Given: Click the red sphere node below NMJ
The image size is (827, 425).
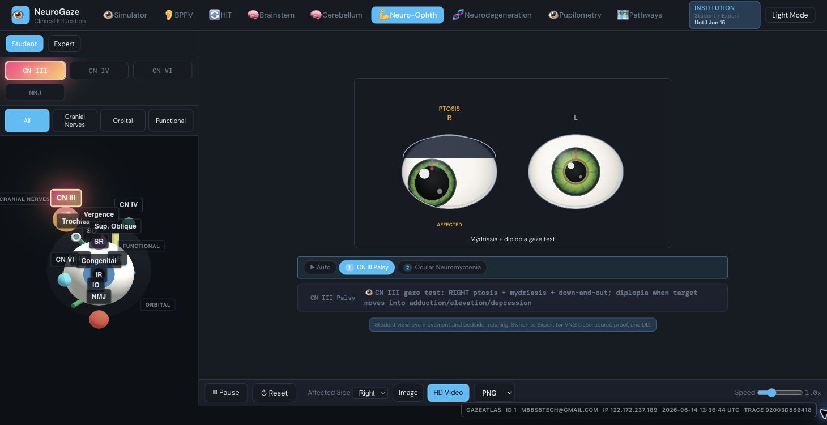Looking at the screenshot, I should click(99, 319).
